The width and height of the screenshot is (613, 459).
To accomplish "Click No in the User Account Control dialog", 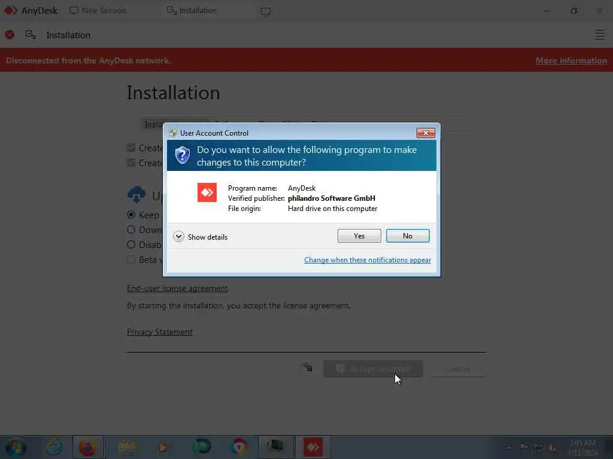I will [x=407, y=235].
